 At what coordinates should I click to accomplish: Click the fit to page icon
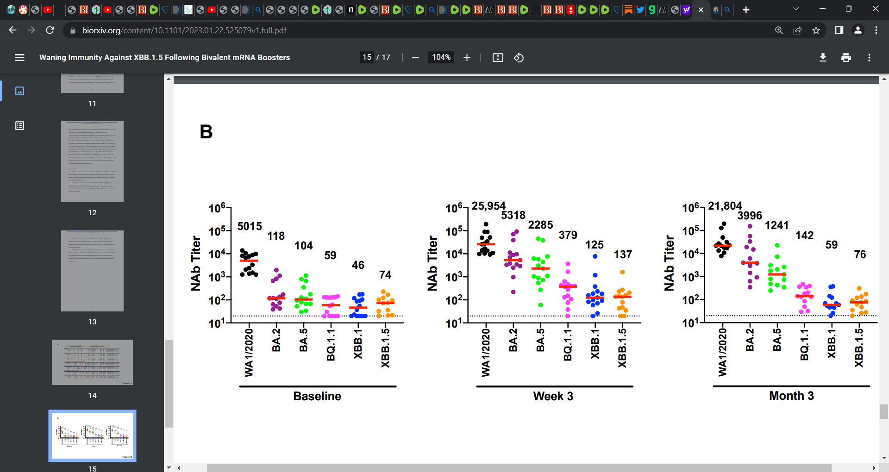[498, 57]
